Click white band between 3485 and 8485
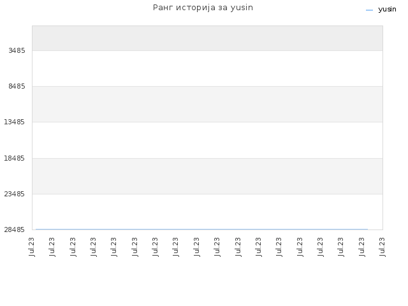 207,68
